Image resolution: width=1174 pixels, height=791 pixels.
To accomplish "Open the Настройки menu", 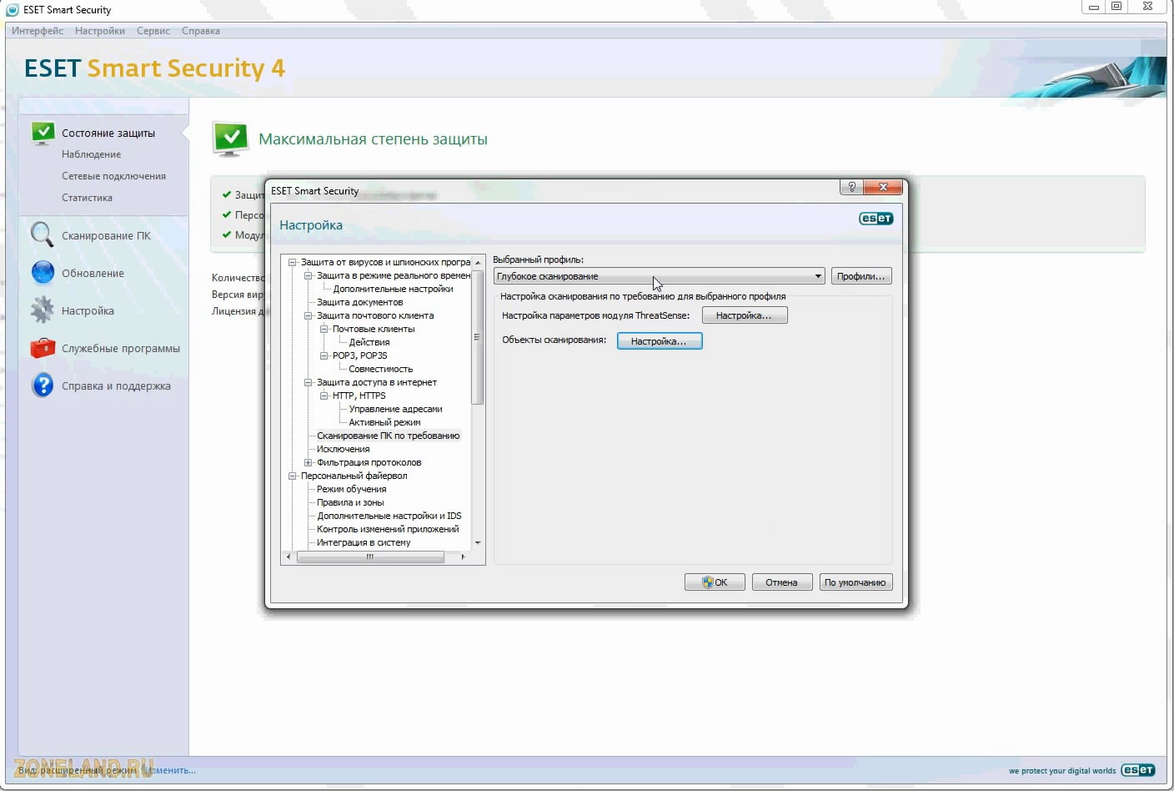I will (x=100, y=31).
